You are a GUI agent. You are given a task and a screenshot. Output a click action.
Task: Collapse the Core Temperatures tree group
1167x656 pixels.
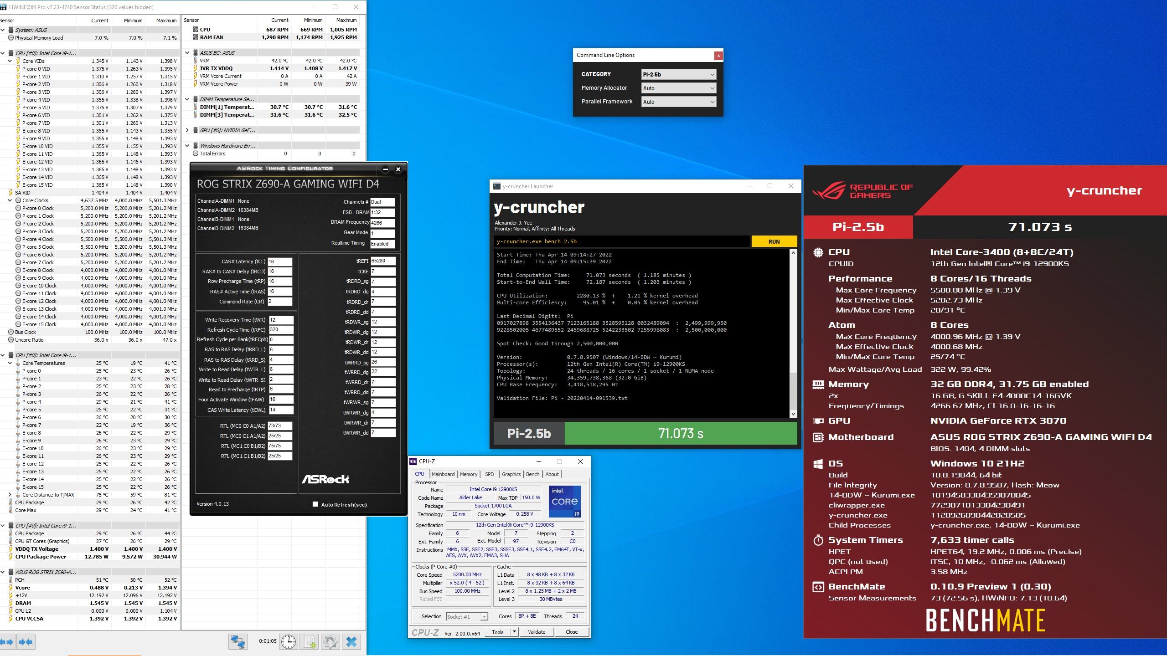click(x=10, y=363)
